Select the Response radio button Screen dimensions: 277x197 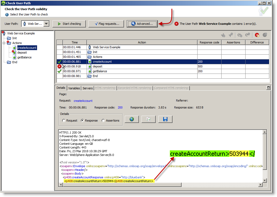pos(82,120)
